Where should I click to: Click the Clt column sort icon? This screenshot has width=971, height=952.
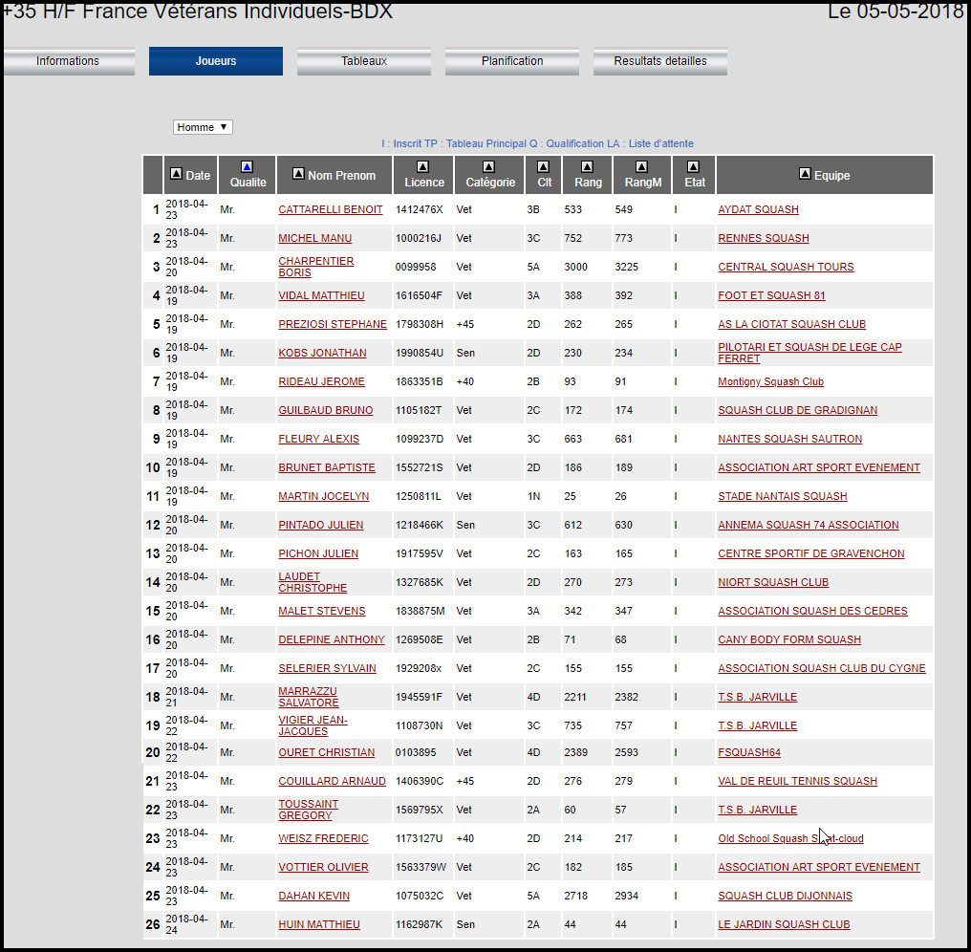tap(543, 166)
